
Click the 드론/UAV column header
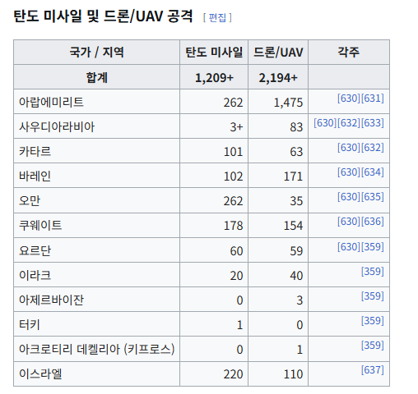point(278,52)
